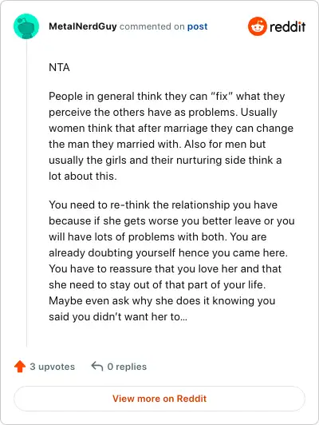Screen dimensions: 319x425
Task: Click the orange Reddit Snoo logo
Action: 258,26
